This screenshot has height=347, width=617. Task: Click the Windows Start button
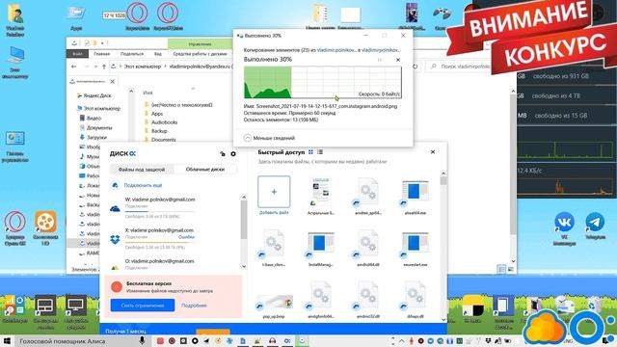(x=7, y=340)
